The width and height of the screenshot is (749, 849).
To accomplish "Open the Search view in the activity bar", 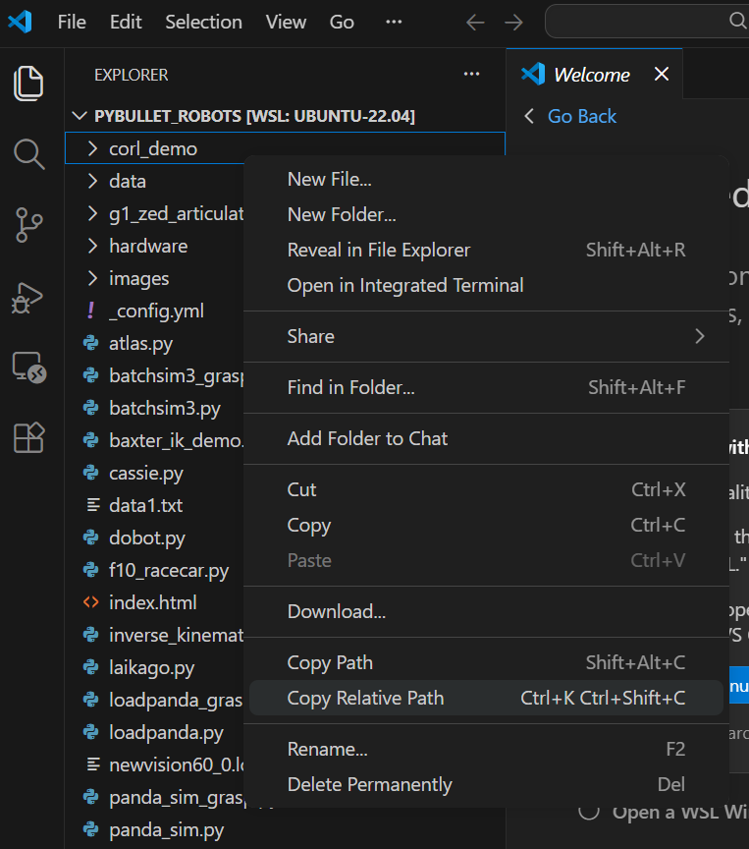I will pyautogui.click(x=28, y=154).
